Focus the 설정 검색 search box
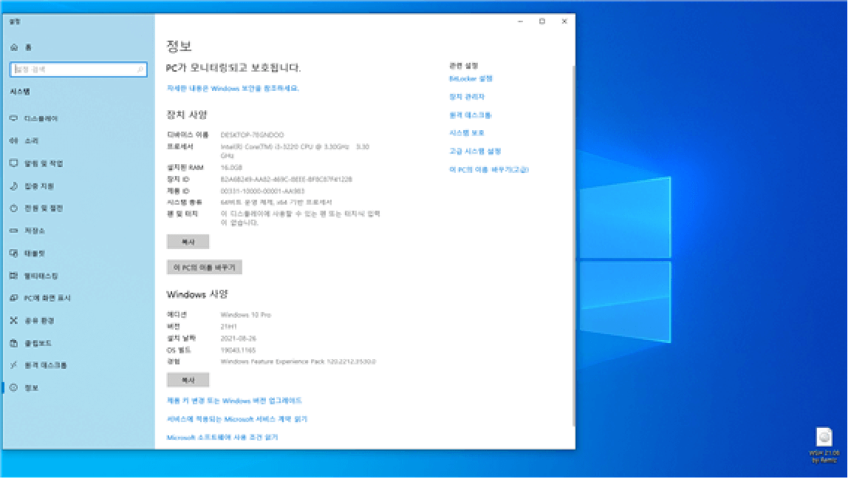Image resolution: width=851 pixels, height=479 pixels. (79, 69)
